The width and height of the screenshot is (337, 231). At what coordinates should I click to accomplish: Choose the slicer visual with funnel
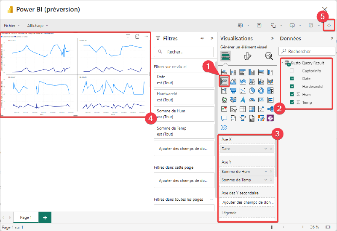[x=233, y=109]
